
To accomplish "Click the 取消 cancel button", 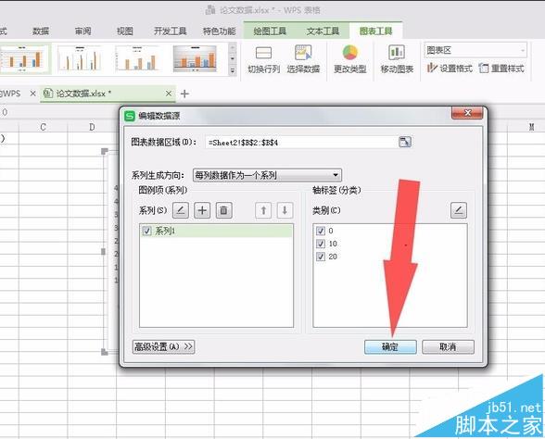I will click(x=448, y=346).
